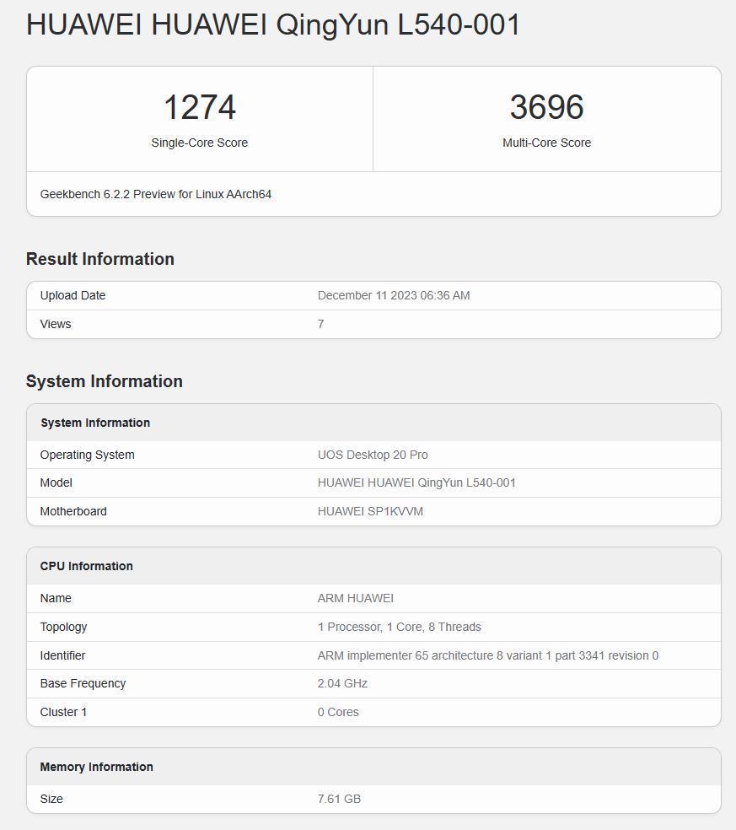Click the multi-core score 3696
The width and height of the screenshot is (736, 830).
coord(546,107)
